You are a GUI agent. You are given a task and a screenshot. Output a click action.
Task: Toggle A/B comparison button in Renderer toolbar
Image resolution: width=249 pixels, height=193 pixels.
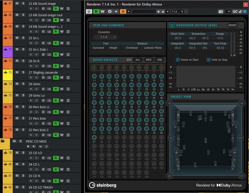click(110, 11)
